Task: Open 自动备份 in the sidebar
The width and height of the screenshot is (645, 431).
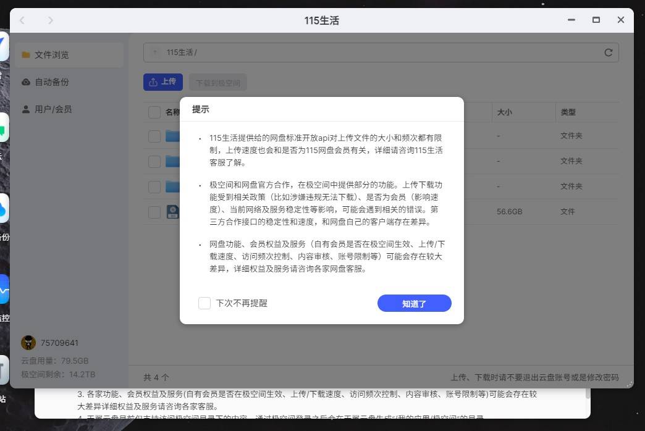Action: [x=69, y=82]
